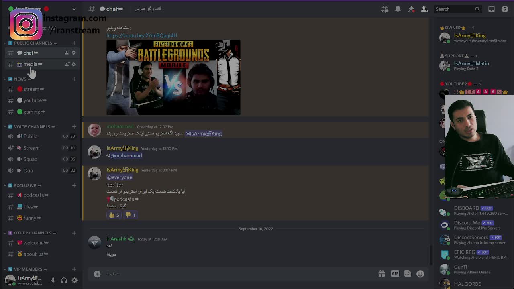
Task: Click the create invite icon on media channel
Action: [67, 64]
